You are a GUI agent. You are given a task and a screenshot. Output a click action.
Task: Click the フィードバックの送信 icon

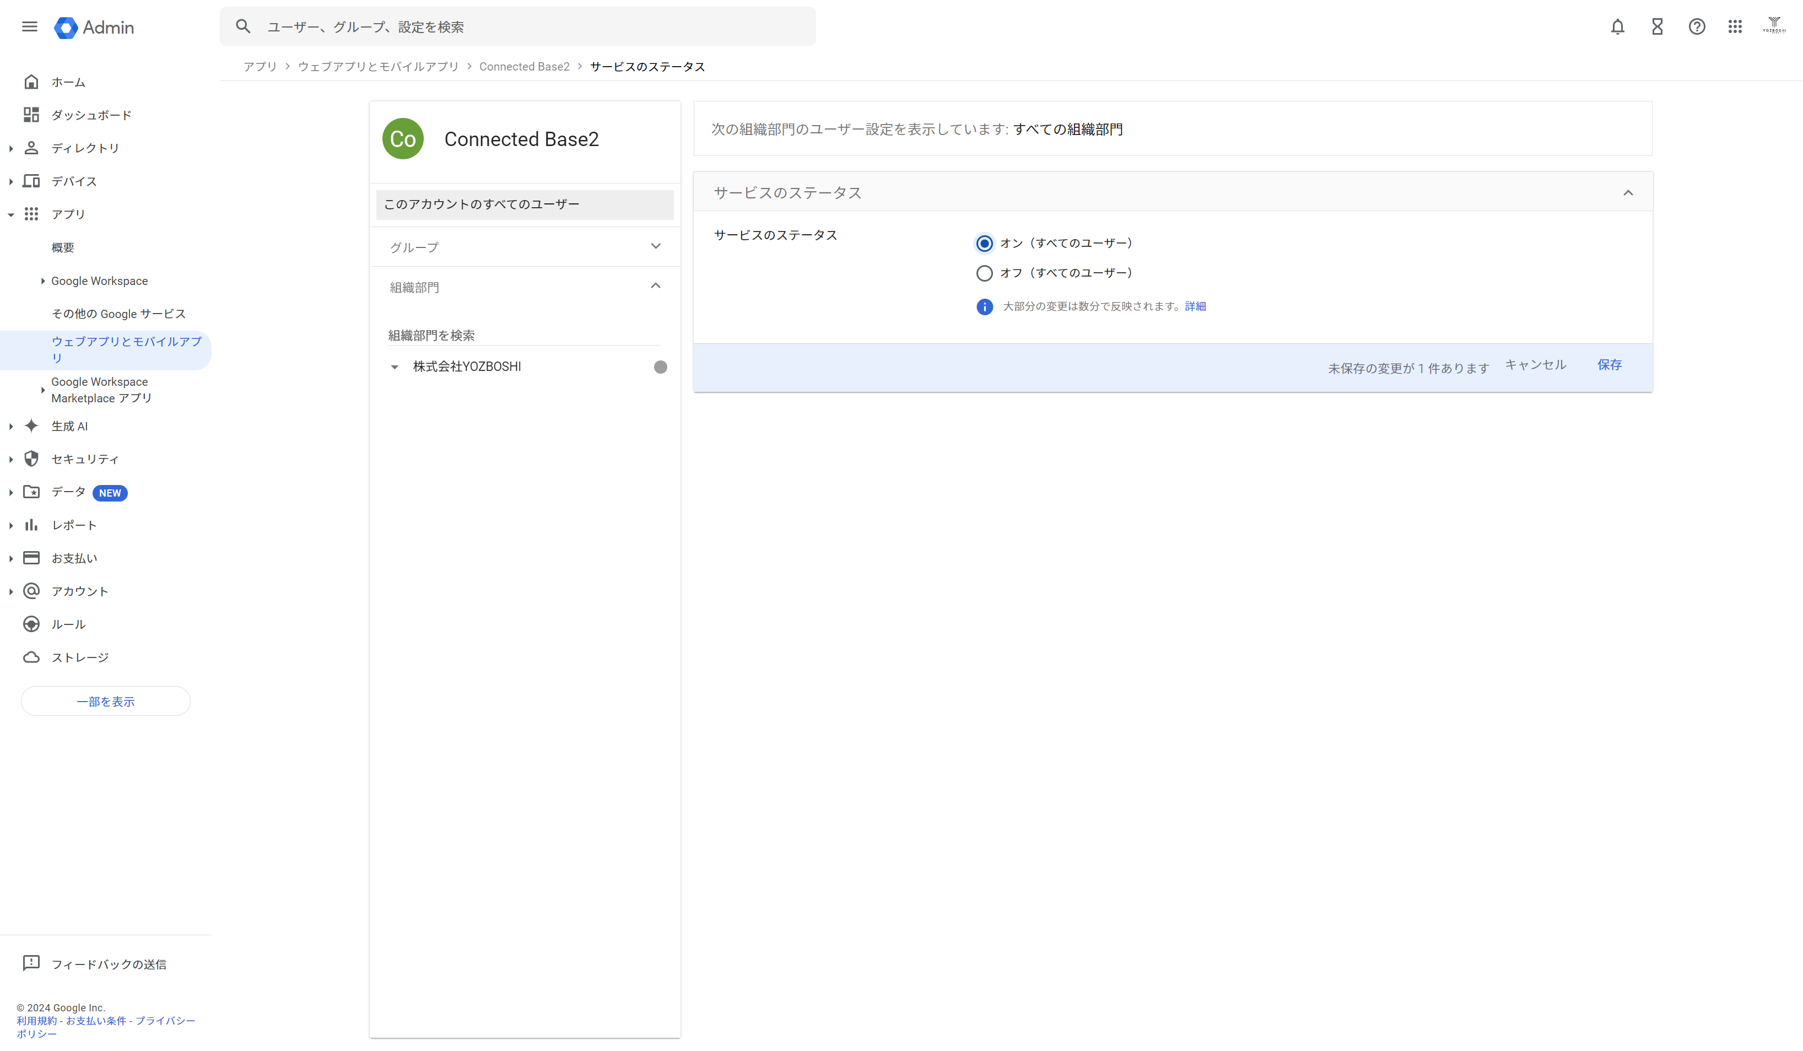click(31, 964)
